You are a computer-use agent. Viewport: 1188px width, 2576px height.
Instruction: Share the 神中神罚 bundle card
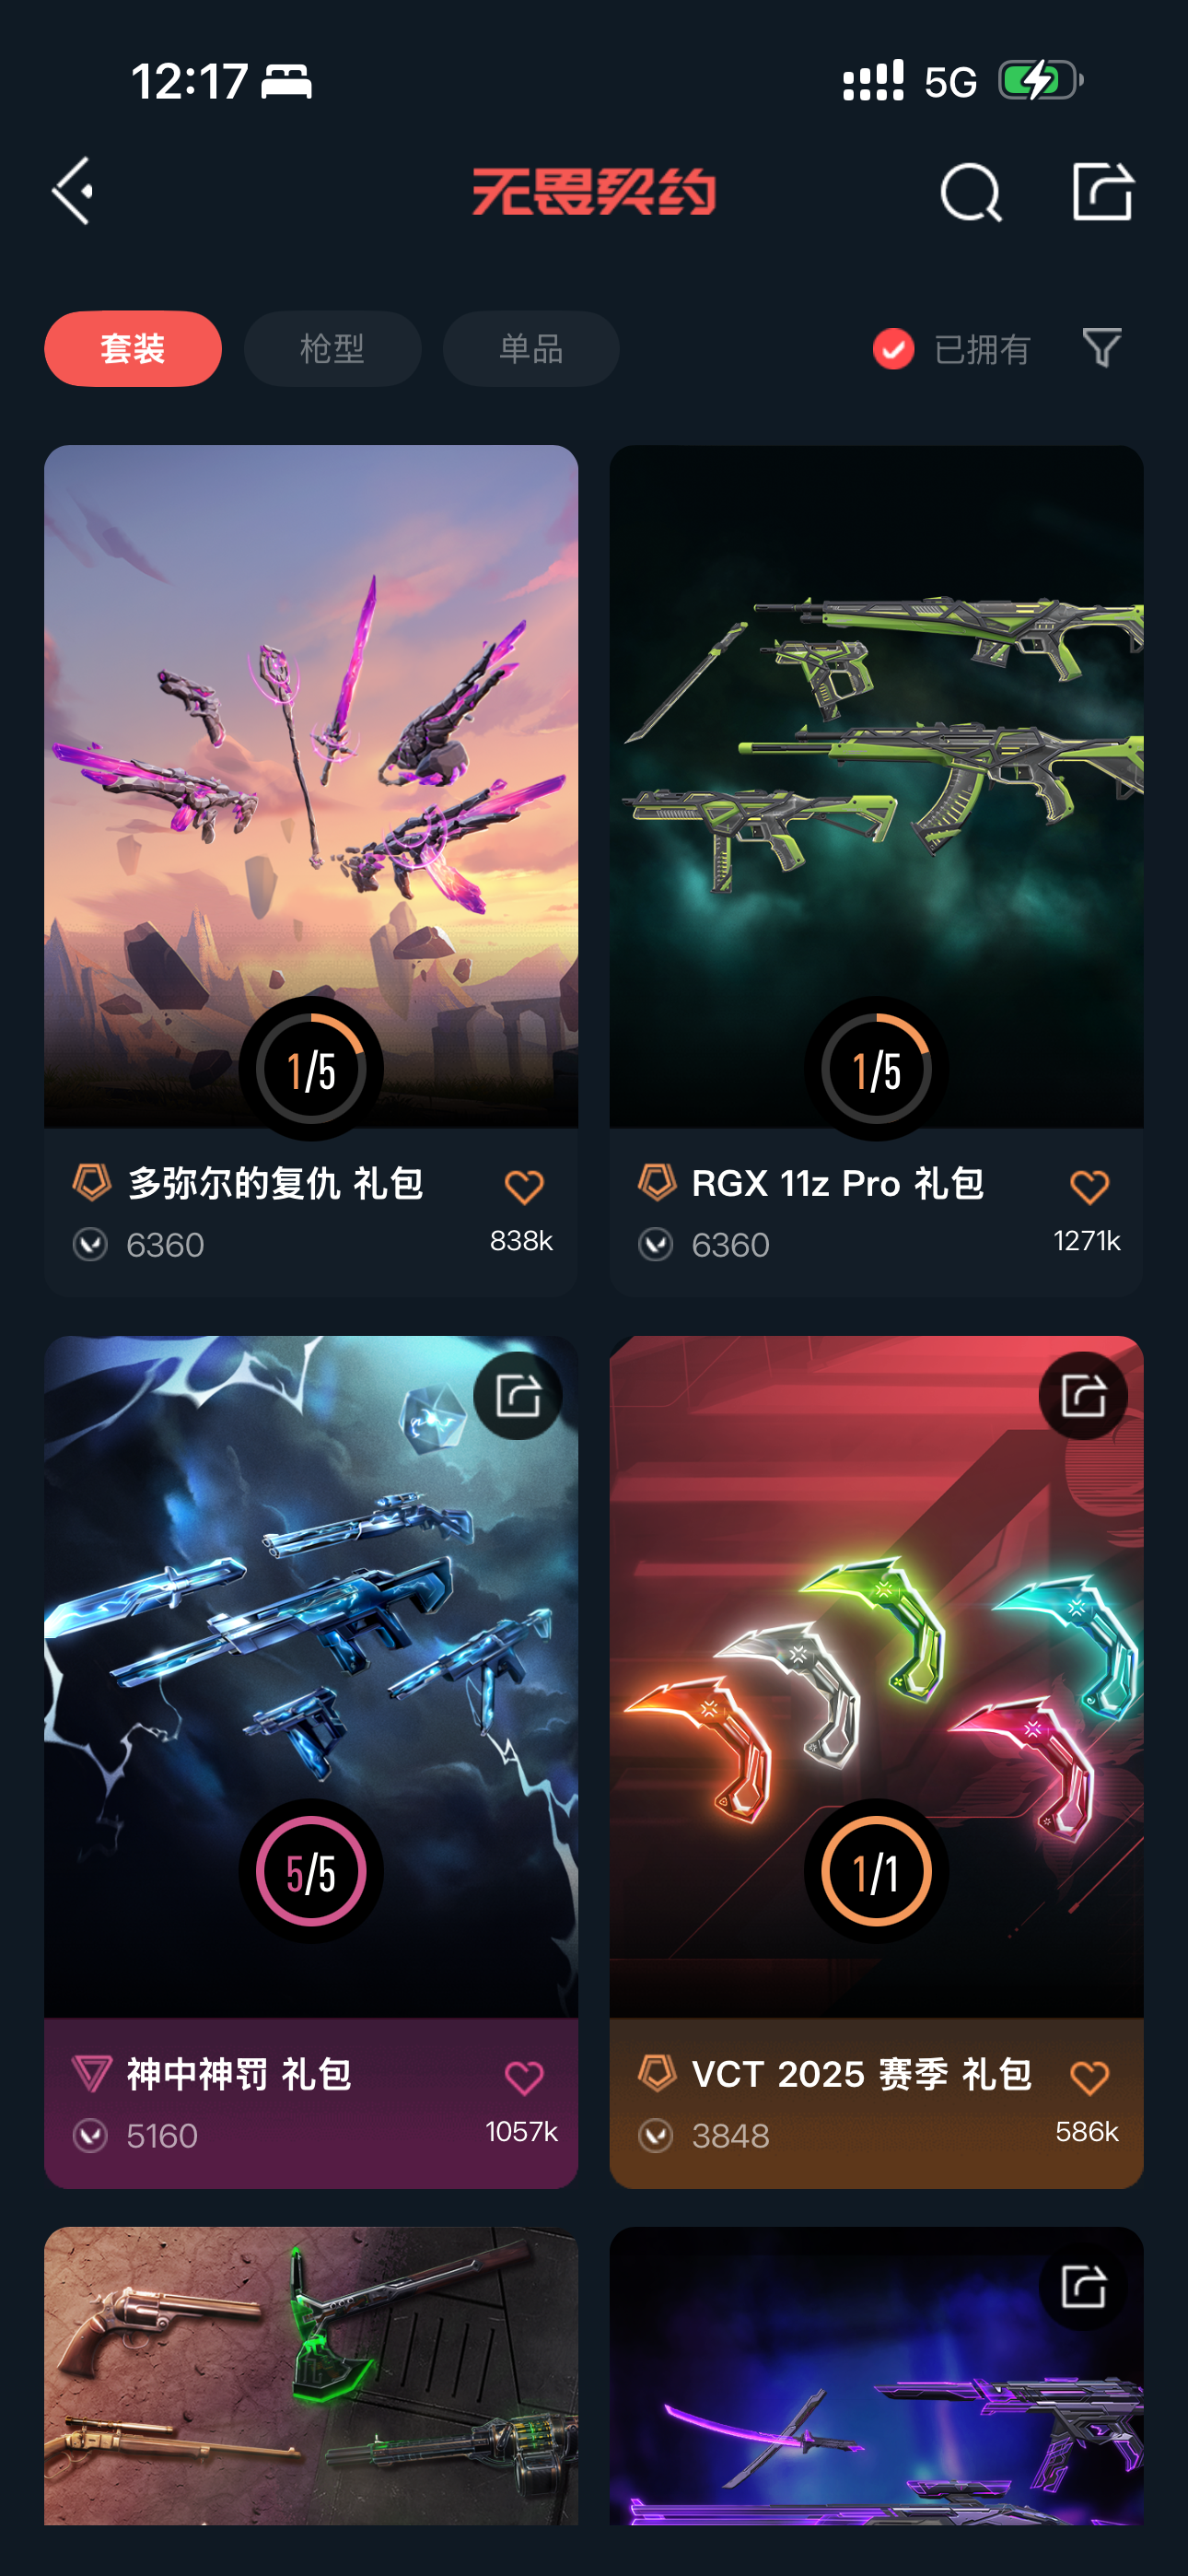(517, 1395)
